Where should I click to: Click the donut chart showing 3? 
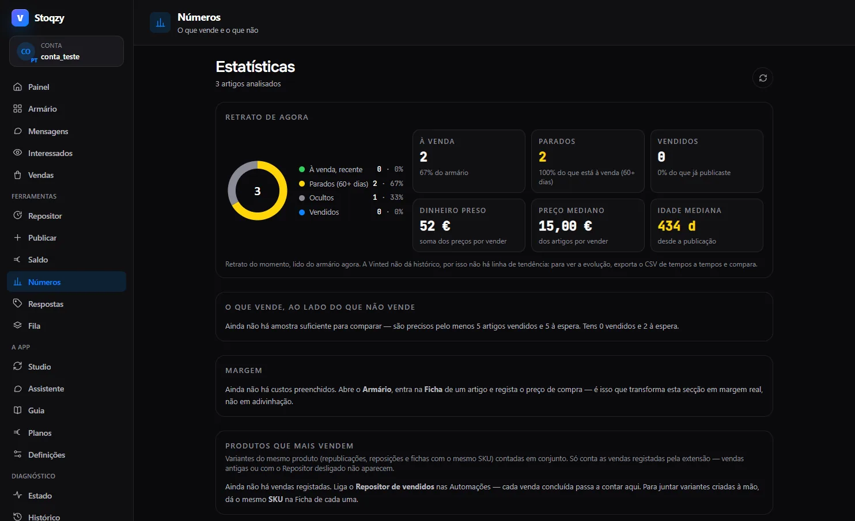coord(258,191)
